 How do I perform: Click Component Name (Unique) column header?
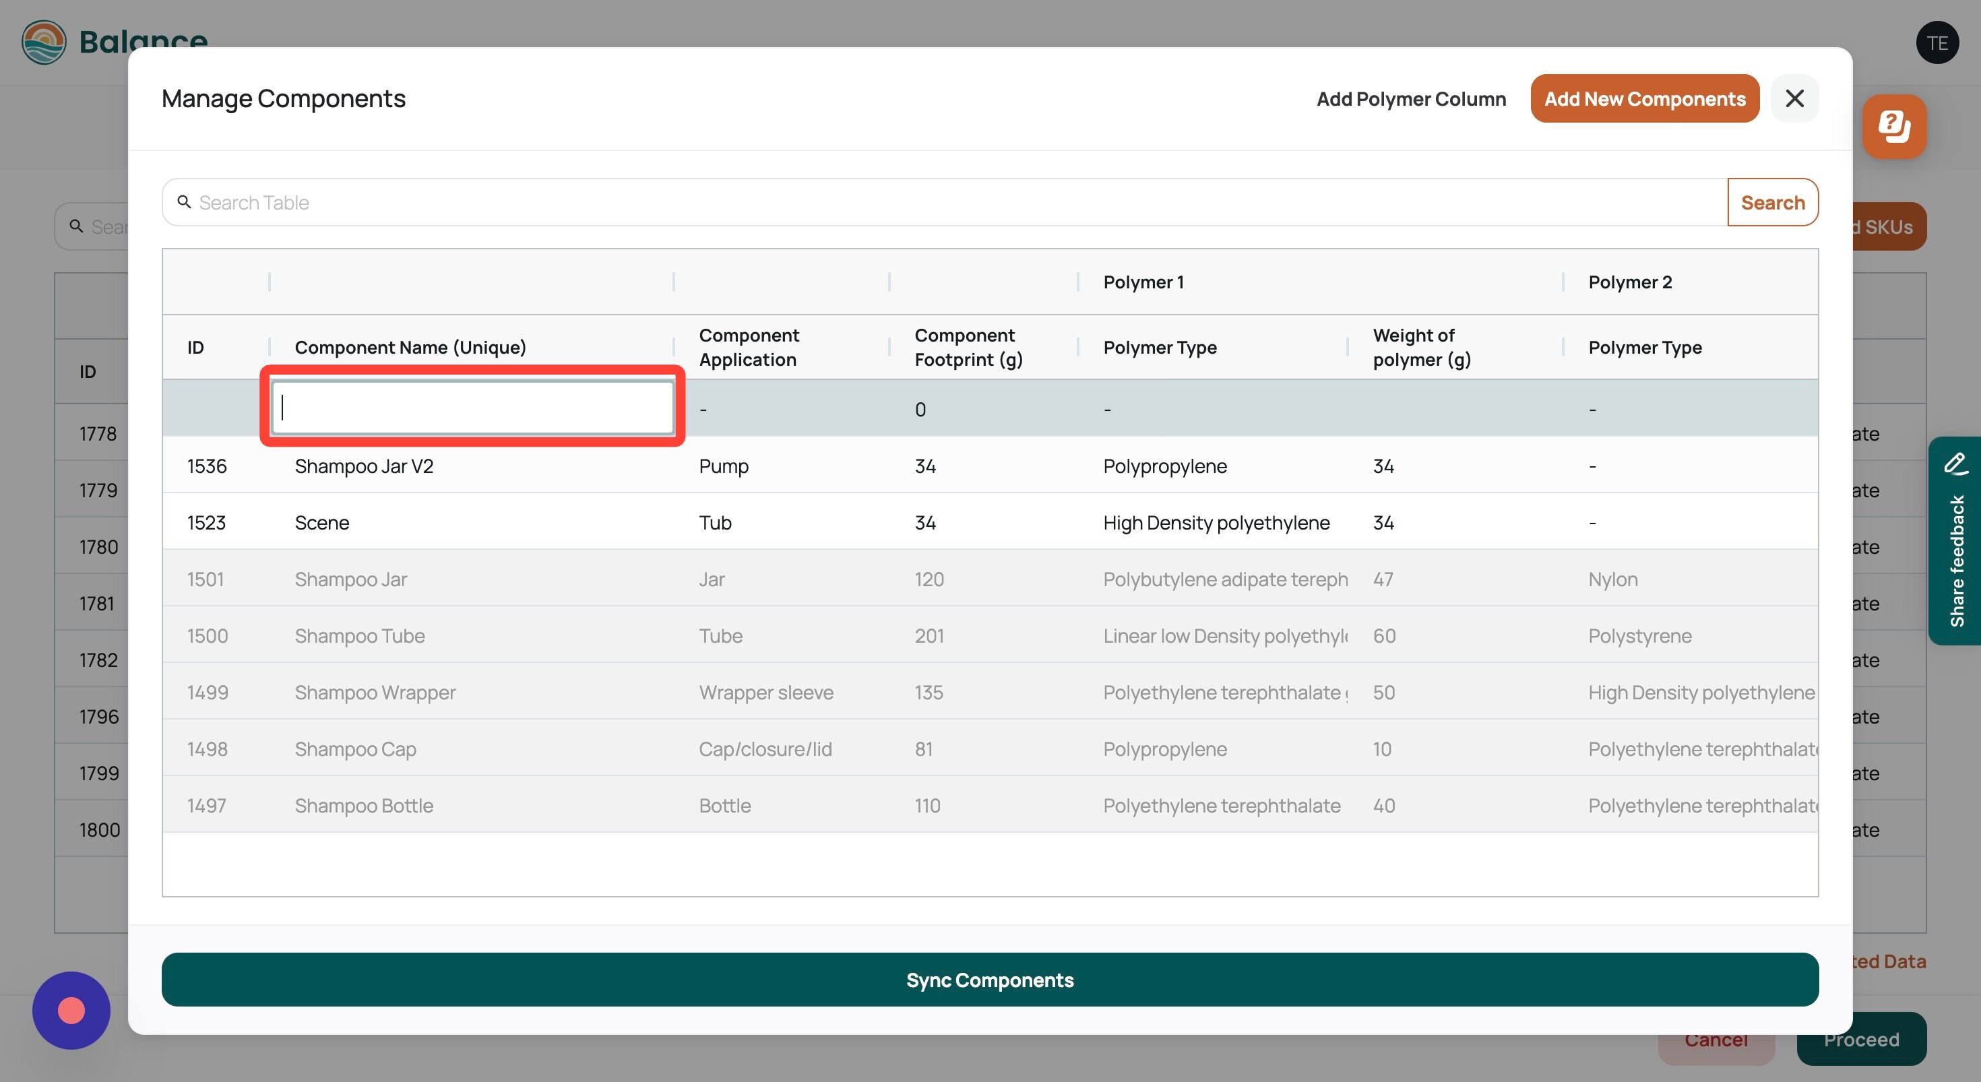[x=410, y=348]
